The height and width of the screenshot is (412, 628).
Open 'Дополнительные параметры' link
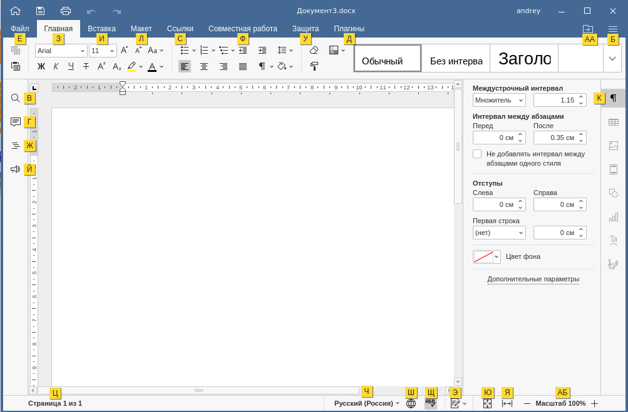pyautogui.click(x=533, y=279)
